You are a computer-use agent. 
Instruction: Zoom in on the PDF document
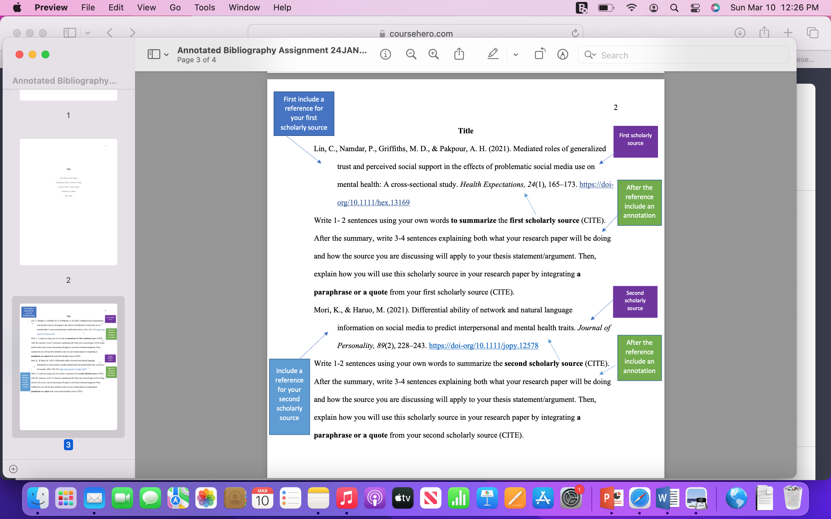(433, 54)
